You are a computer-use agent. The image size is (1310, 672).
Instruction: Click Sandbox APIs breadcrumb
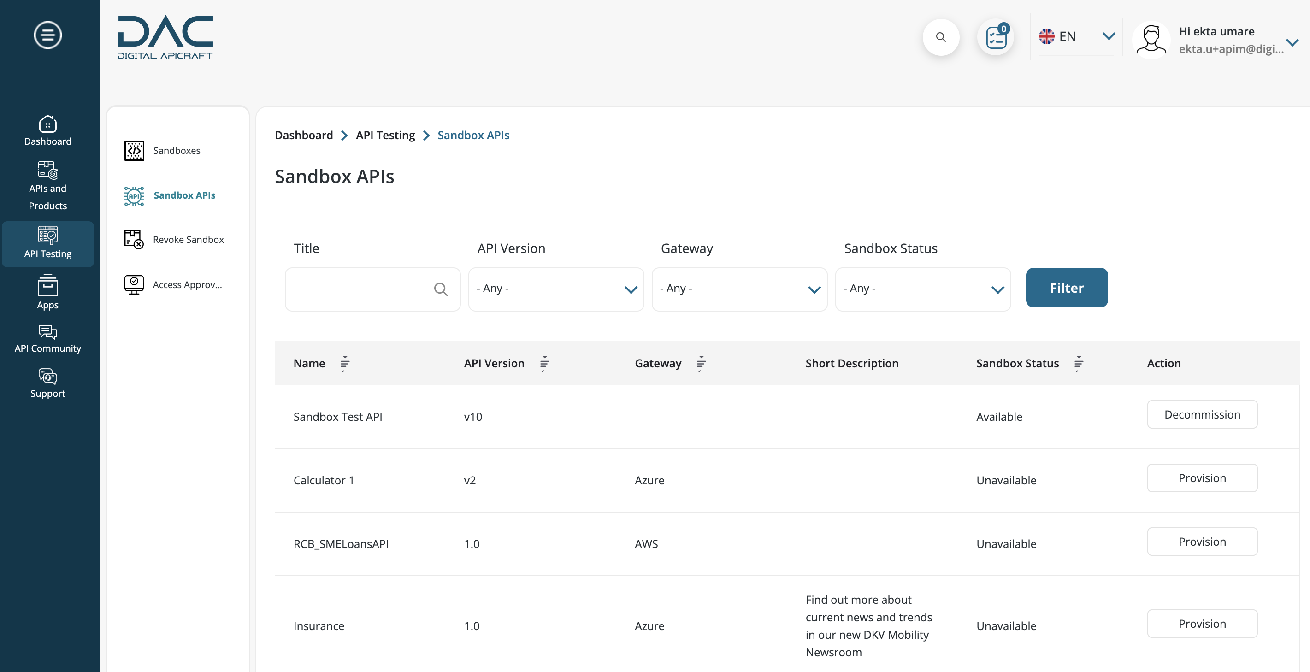[473, 135]
